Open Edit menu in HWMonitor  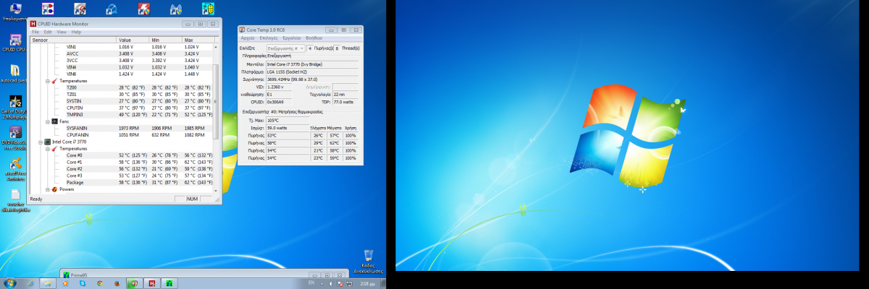click(x=48, y=32)
